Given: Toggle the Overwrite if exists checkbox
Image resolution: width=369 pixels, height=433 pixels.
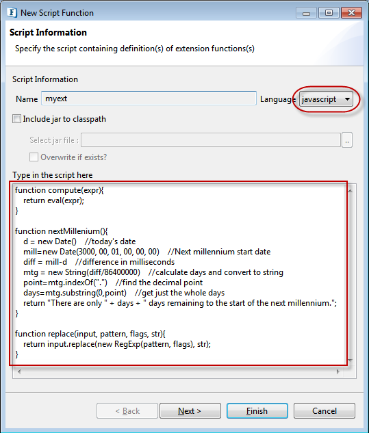Looking at the screenshot, I should tap(34, 157).
